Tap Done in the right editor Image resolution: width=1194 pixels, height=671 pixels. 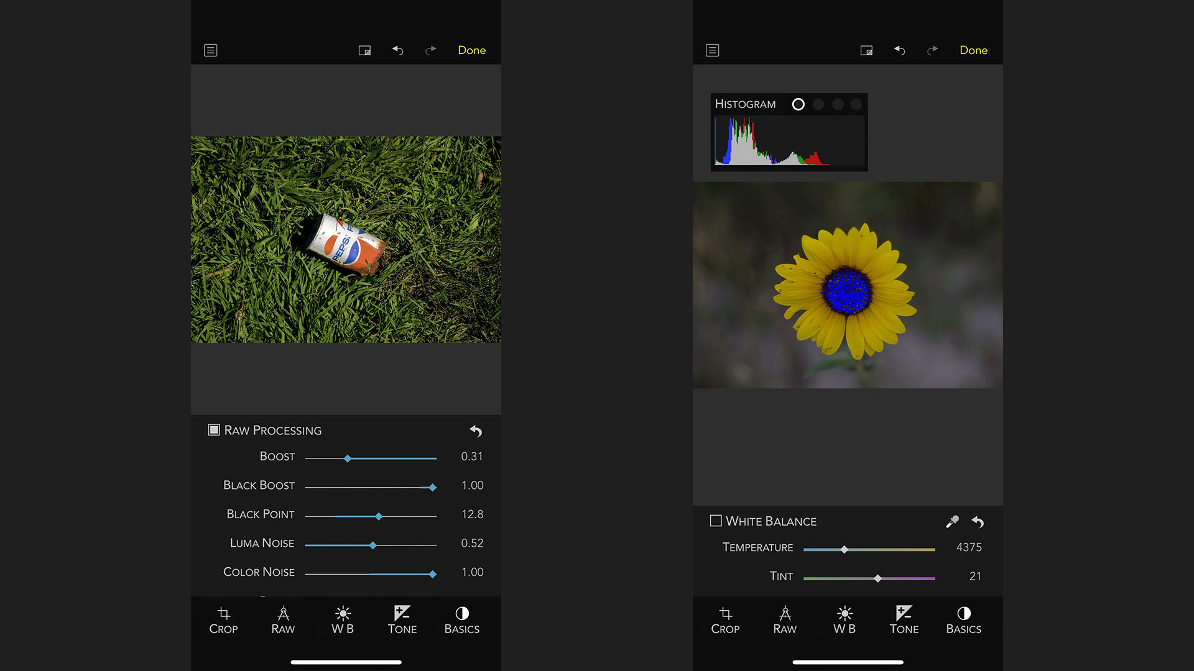point(973,50)
